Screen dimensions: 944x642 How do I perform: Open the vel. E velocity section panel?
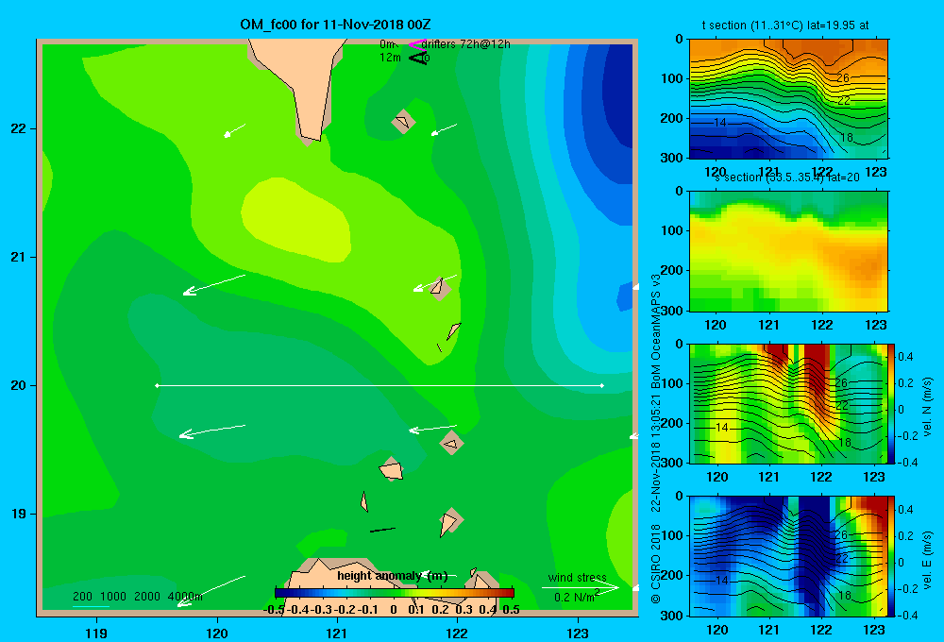(788, 556)
